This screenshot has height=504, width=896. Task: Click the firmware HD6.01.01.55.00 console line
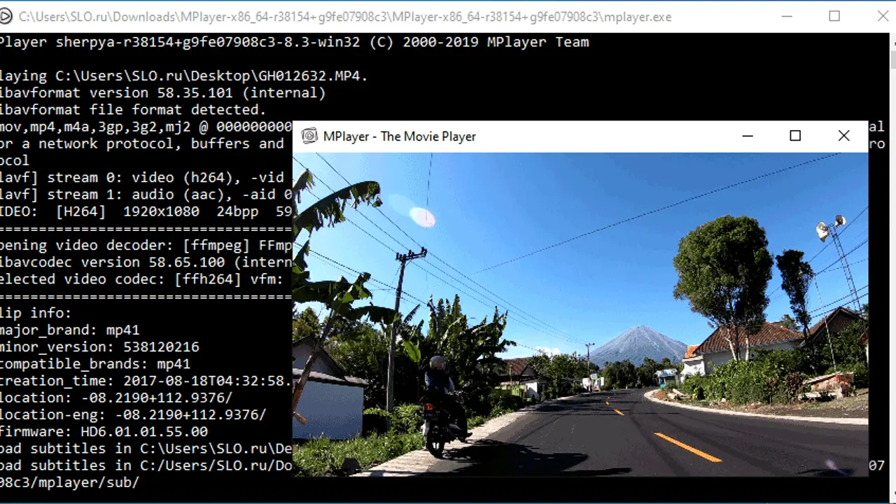pos(104,432)
